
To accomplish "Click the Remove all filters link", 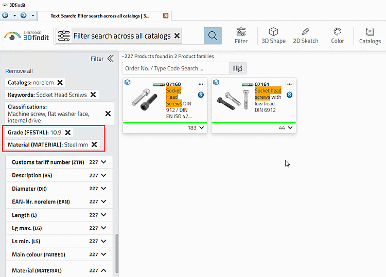I will click(x=19, y=71).
